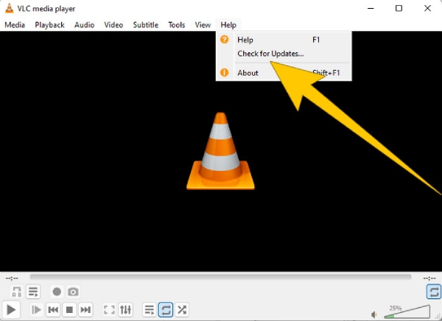Viewport: 442px width, 321px height.
Task: Open the Media menu
Action: pos(15,25)
